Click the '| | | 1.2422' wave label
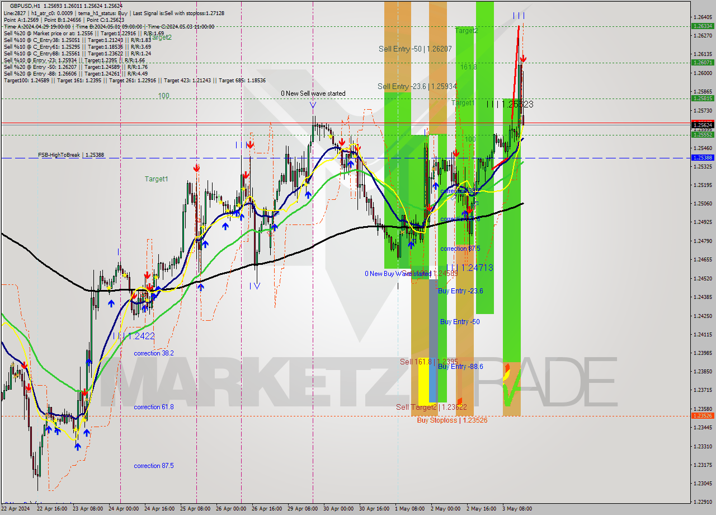The image size is (716, 515). 134,336
